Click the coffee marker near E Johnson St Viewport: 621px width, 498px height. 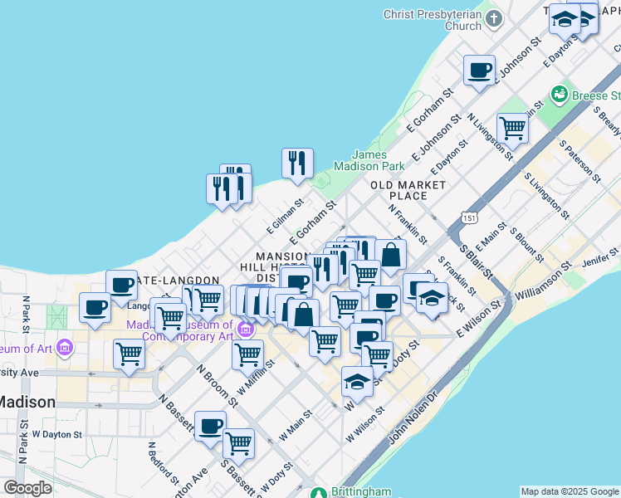[479, 73]
